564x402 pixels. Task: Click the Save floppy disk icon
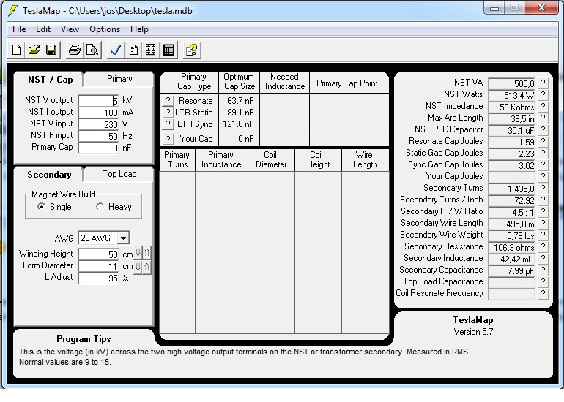pos(51,50)
